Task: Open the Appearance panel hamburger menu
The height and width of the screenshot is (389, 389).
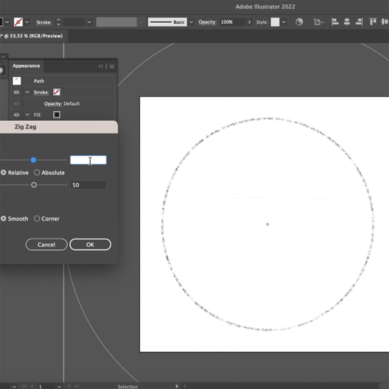Action: (112, 66)
